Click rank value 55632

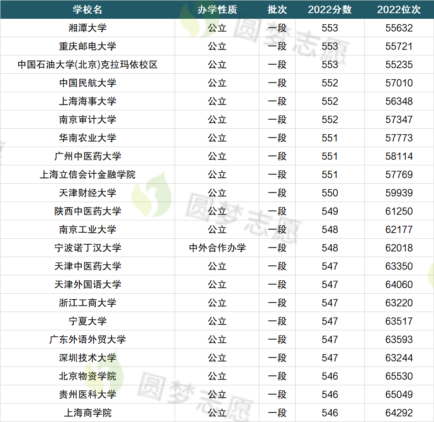point(399,28)
